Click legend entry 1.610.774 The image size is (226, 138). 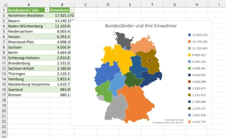pyautogui.click(x=197, y=122)
